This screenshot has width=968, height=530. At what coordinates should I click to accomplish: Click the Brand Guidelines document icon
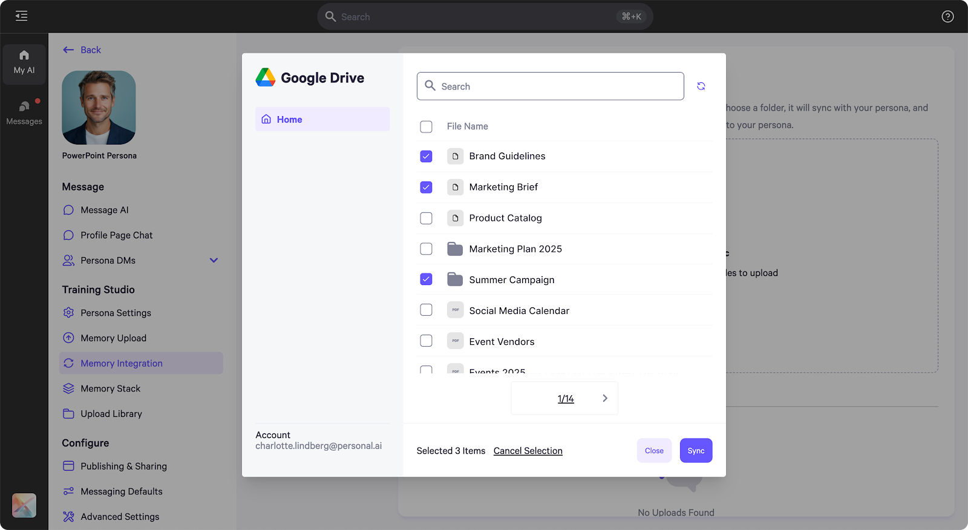pyautogui.click(x=455, y=156)
